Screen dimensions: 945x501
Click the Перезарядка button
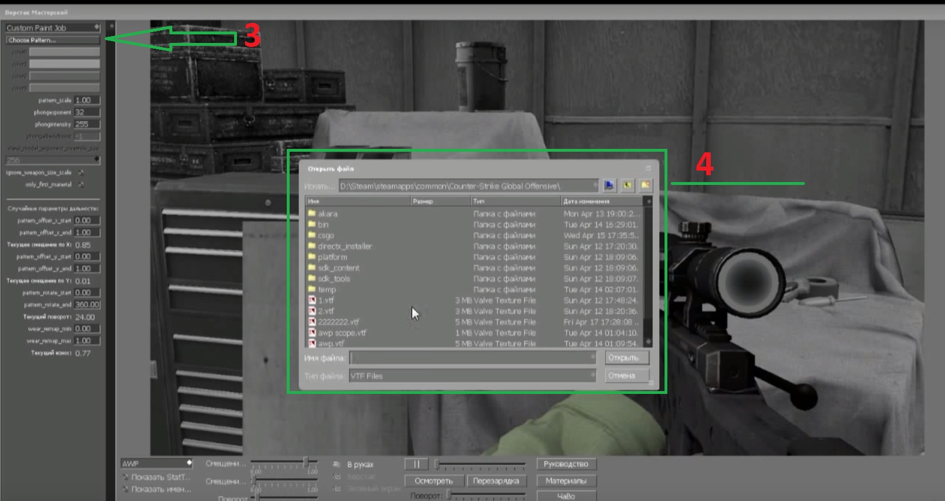(x=496, y=481)
